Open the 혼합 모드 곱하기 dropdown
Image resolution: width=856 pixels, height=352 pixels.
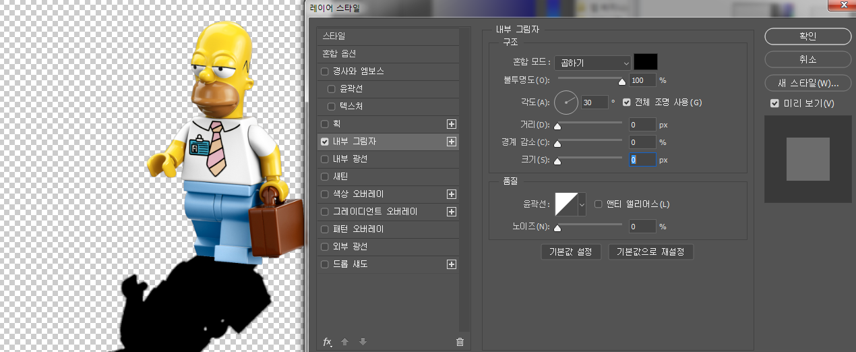click(x=592, y=63)
